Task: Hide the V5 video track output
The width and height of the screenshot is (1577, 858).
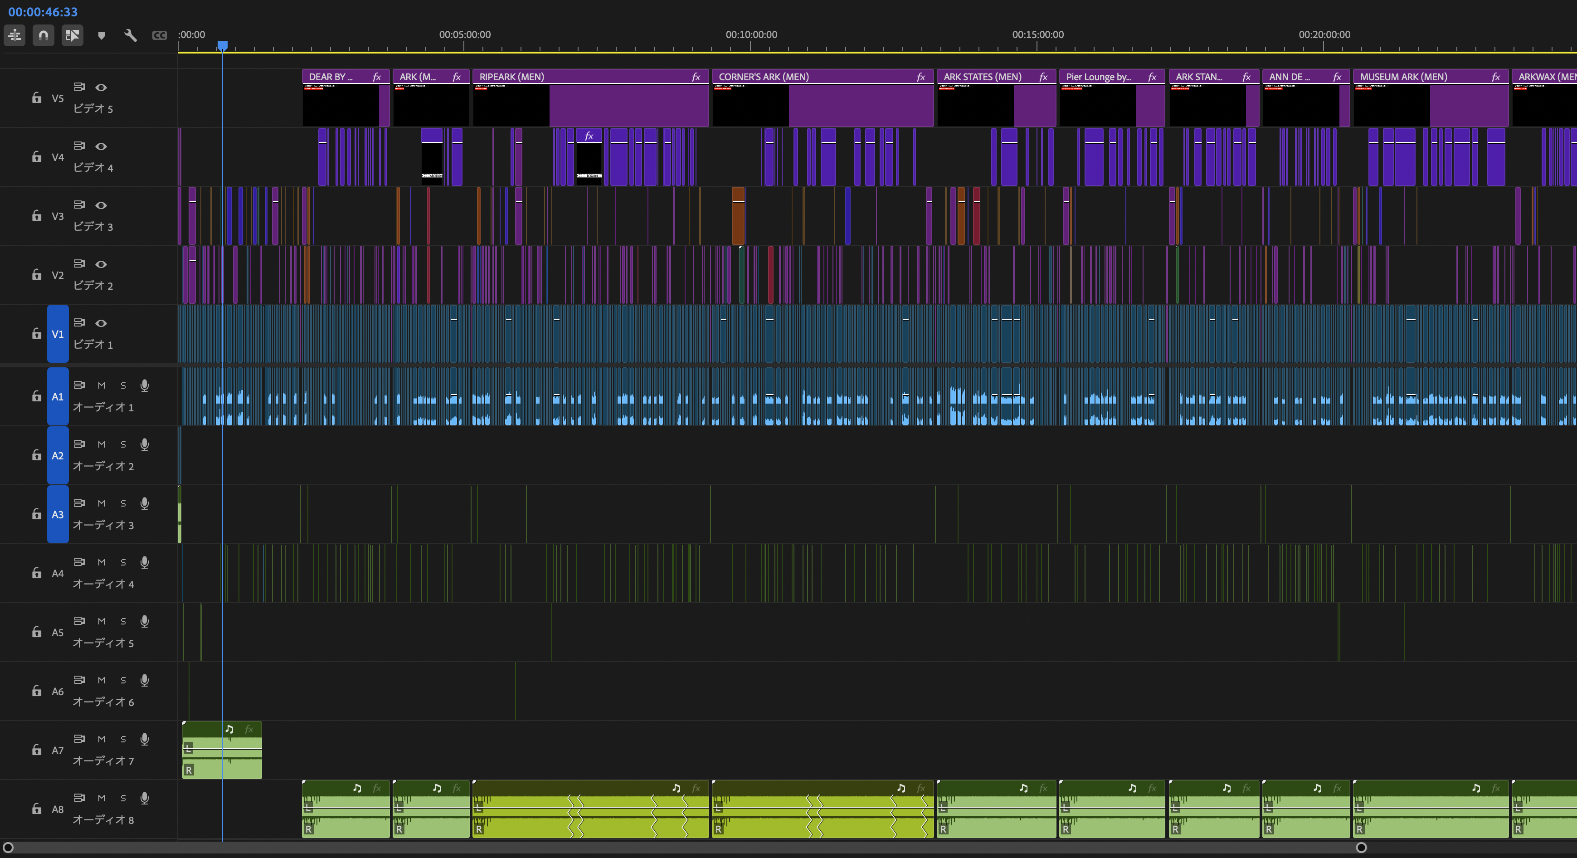Action: click(102, 88)
